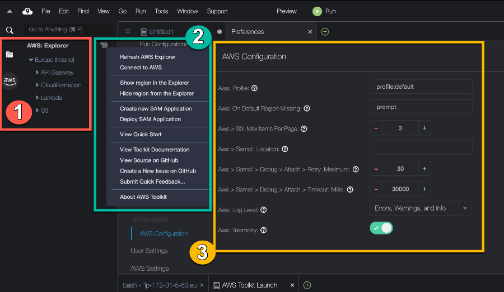The height and width of the screenshot is (292, 504).
Task: Open the Run menu
Action: [x=141, y=11]
